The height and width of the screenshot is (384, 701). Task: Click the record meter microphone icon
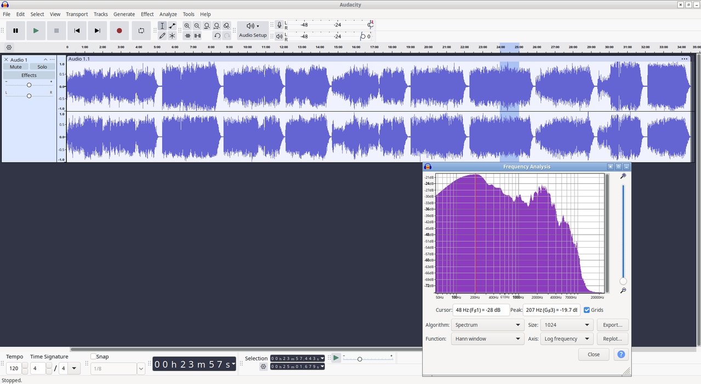pyautogui.click(x=280, y=25)
